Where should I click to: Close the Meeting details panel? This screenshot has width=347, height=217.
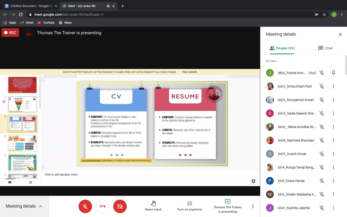coord(340,34)
